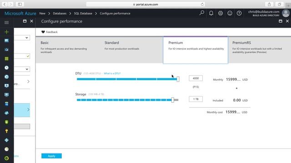The width and height of the screenshot is (291, 163).
Task: Open the What is a DTU link
Action: [112, 73]
